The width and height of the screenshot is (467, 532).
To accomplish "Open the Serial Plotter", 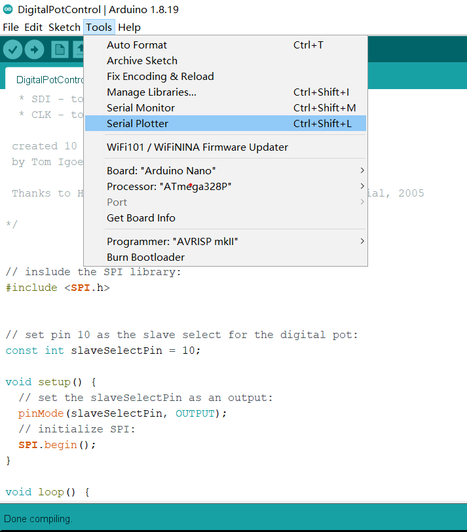I will coord(138,124).
